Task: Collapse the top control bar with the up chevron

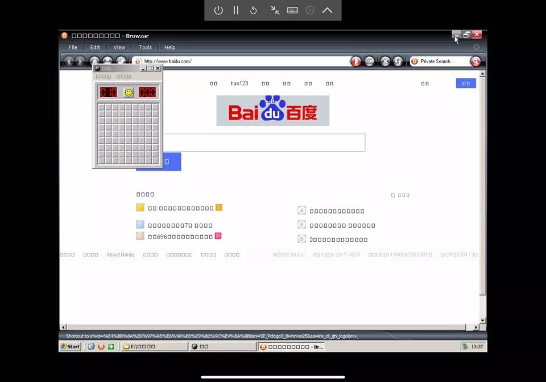Action: tap(328, 10)
